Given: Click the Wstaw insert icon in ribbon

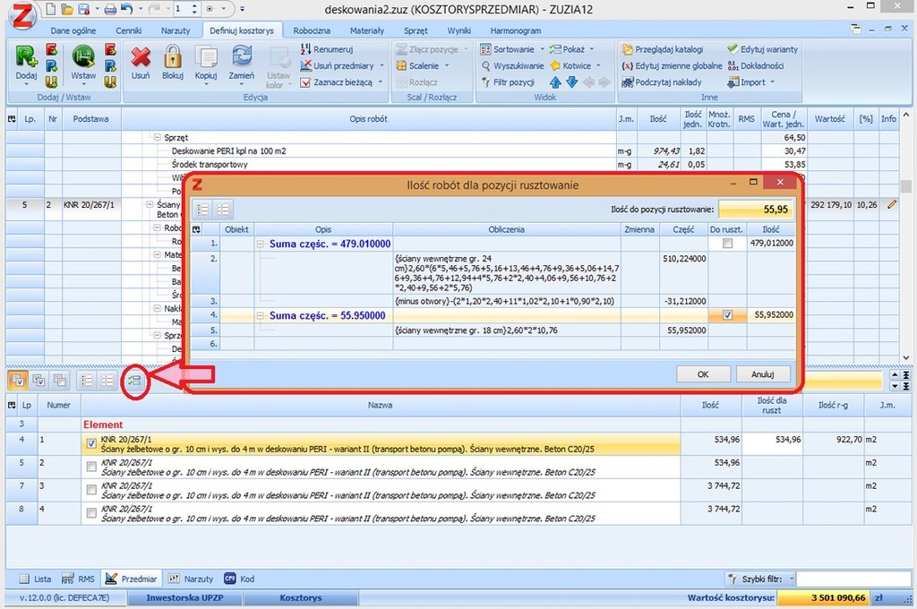Looking at the screenshot, I should (83, 57).
